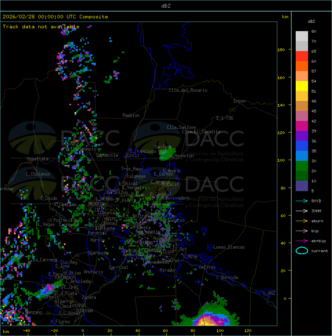Select the bright yellow 51-54 dBZ swatch
The height and width of the screenshot is (336, 332).
coord(302,86)
